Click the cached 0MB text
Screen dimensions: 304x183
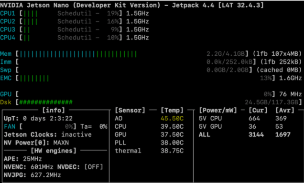[x=279, y=70]
